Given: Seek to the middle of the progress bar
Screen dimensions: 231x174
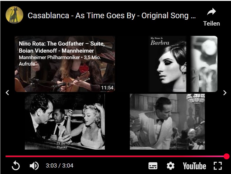Looking at the screenshot, I should (116, 156).
